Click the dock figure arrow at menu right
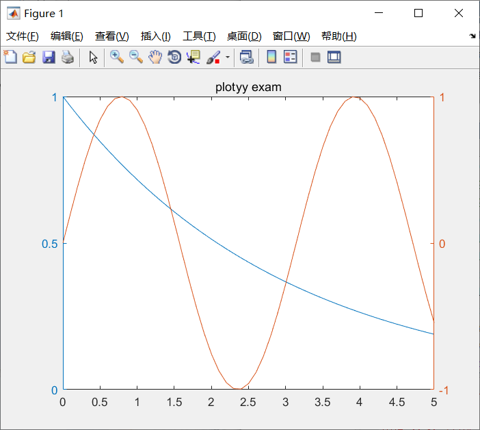Viewport: 480px width, 430px height. click(472, 36)
